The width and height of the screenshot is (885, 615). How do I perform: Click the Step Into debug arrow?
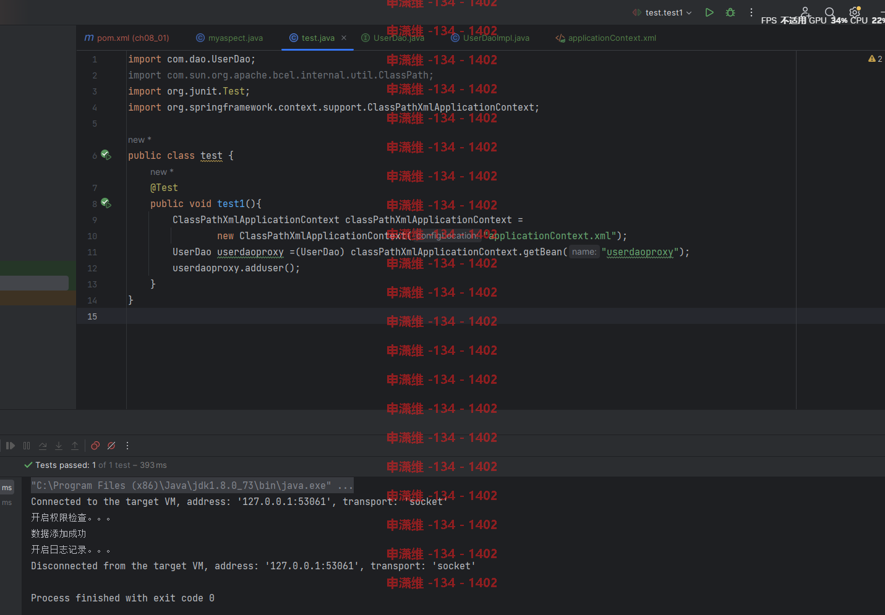pos(59,446)
